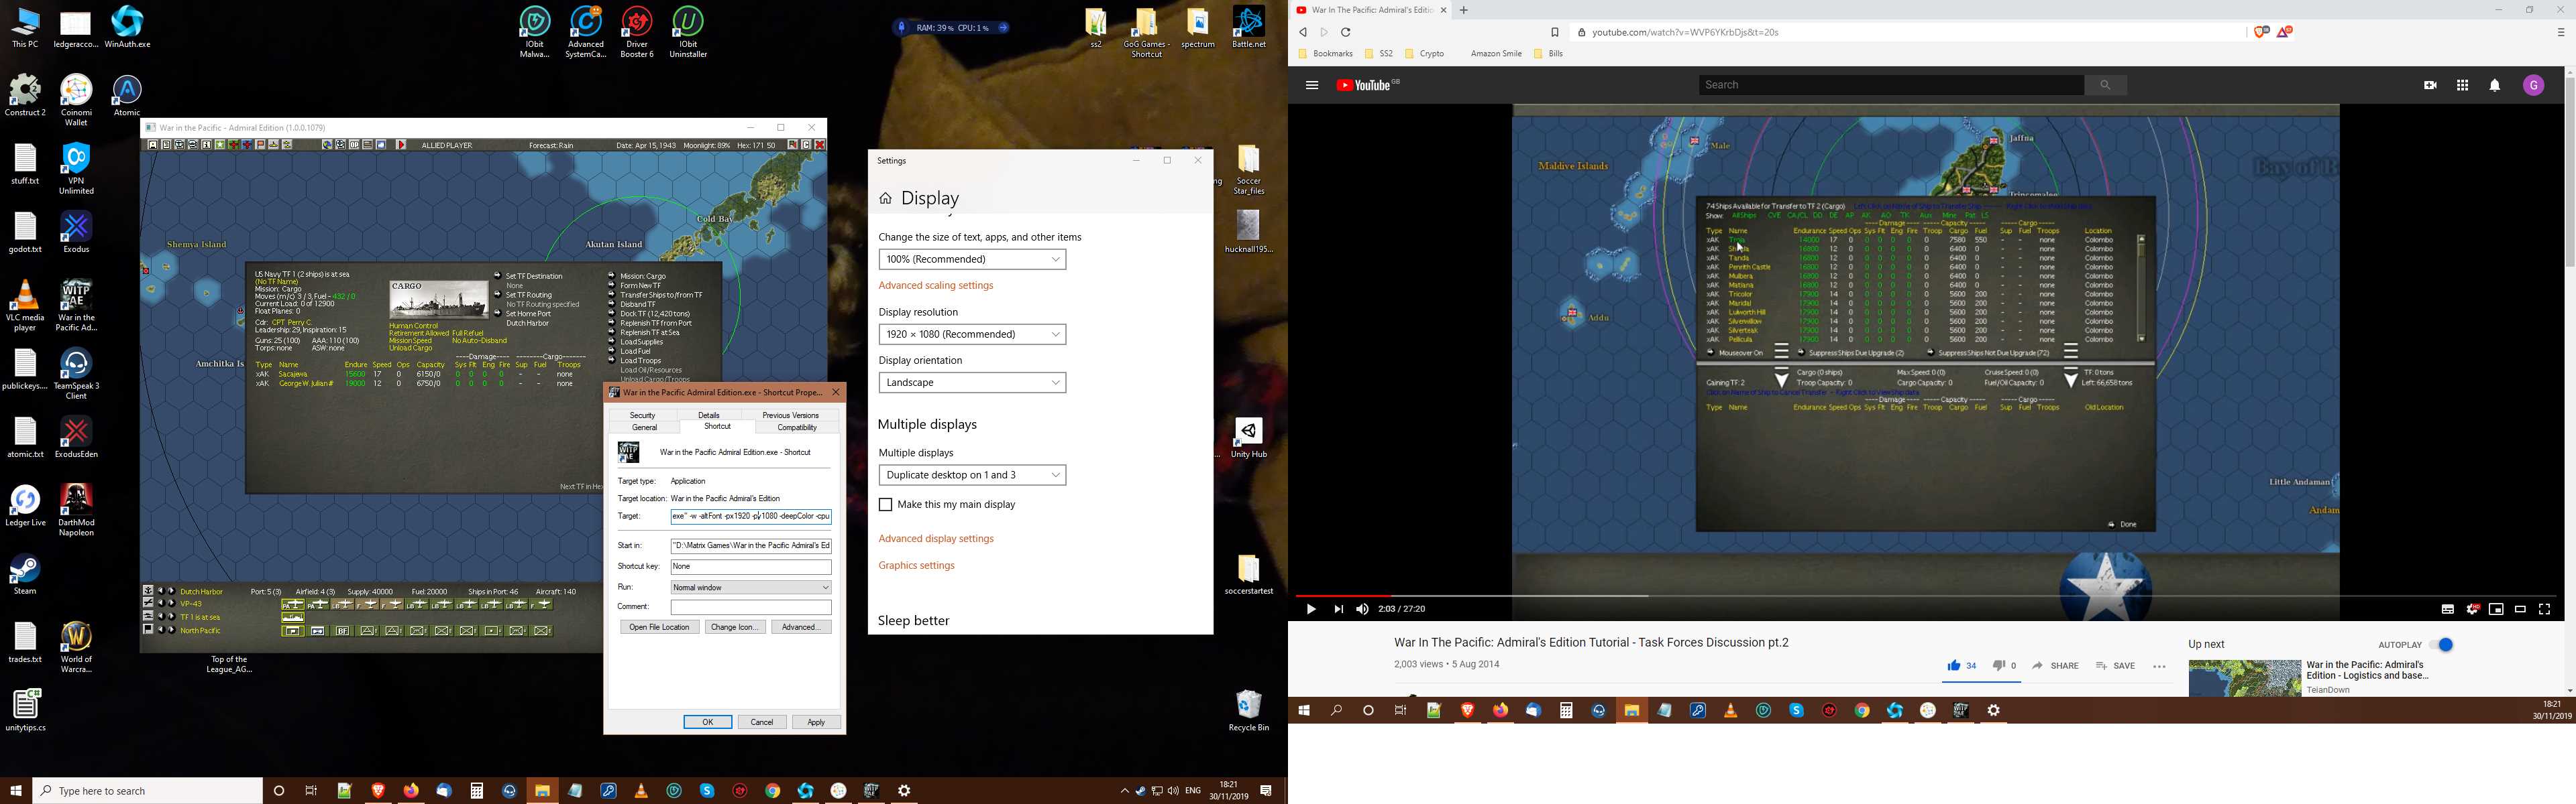Switch to the Compatibility tab

click(x=797, y=427)
